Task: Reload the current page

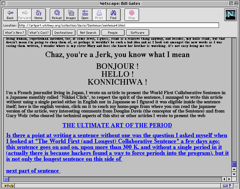Action: pyautogui.click(x=57, y=15)
